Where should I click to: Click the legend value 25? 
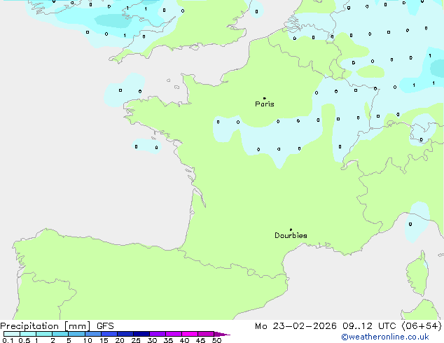coord(136,340)
